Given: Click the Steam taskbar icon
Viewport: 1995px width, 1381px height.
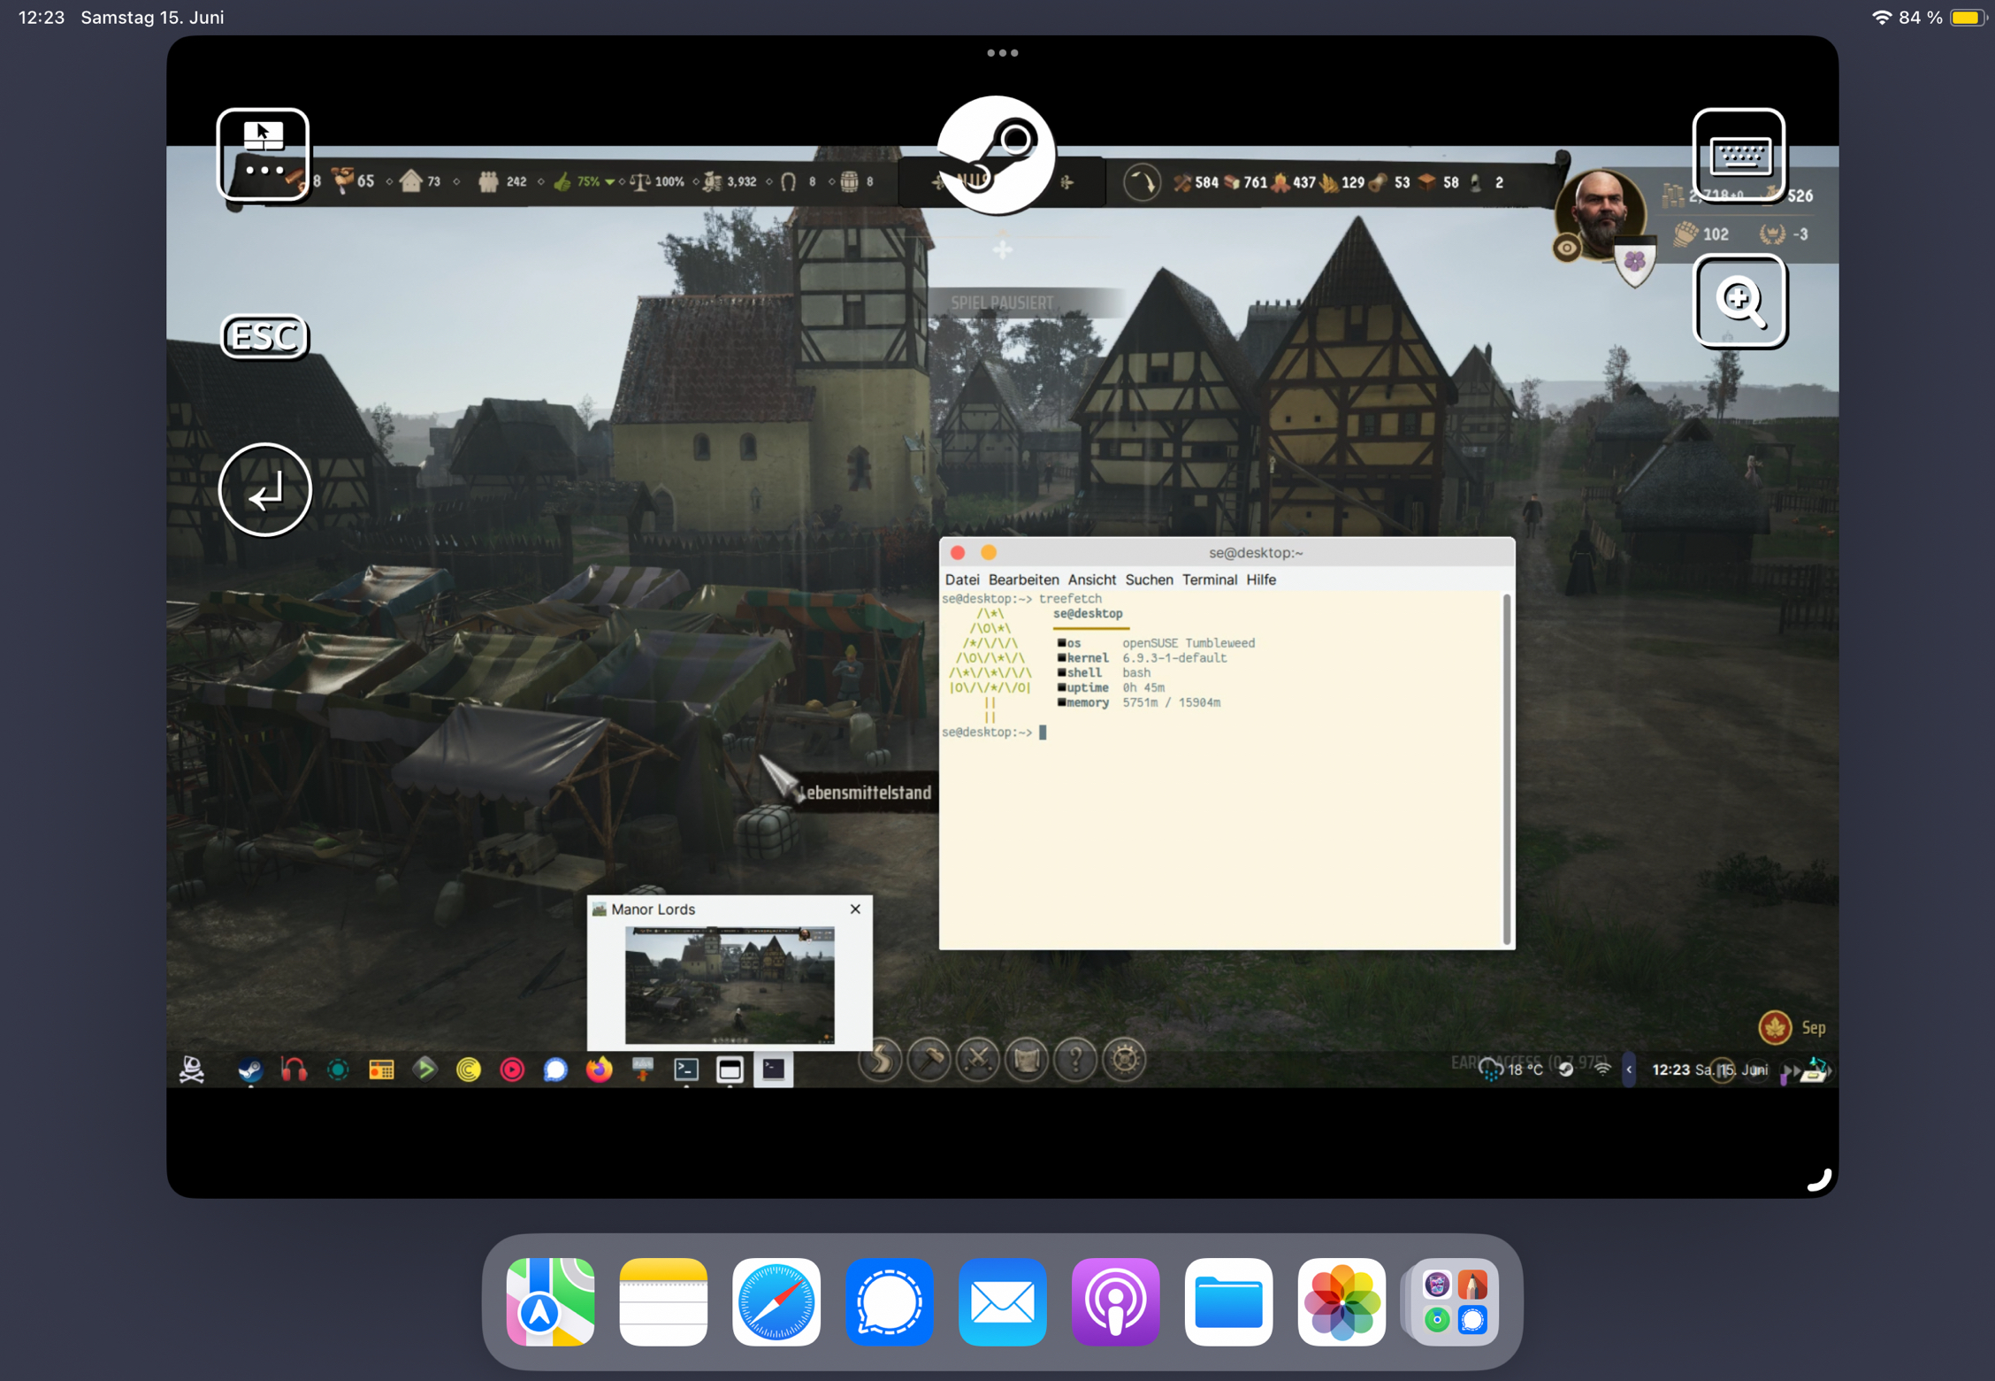Looking at the screenshot, I should [250, 1070].
